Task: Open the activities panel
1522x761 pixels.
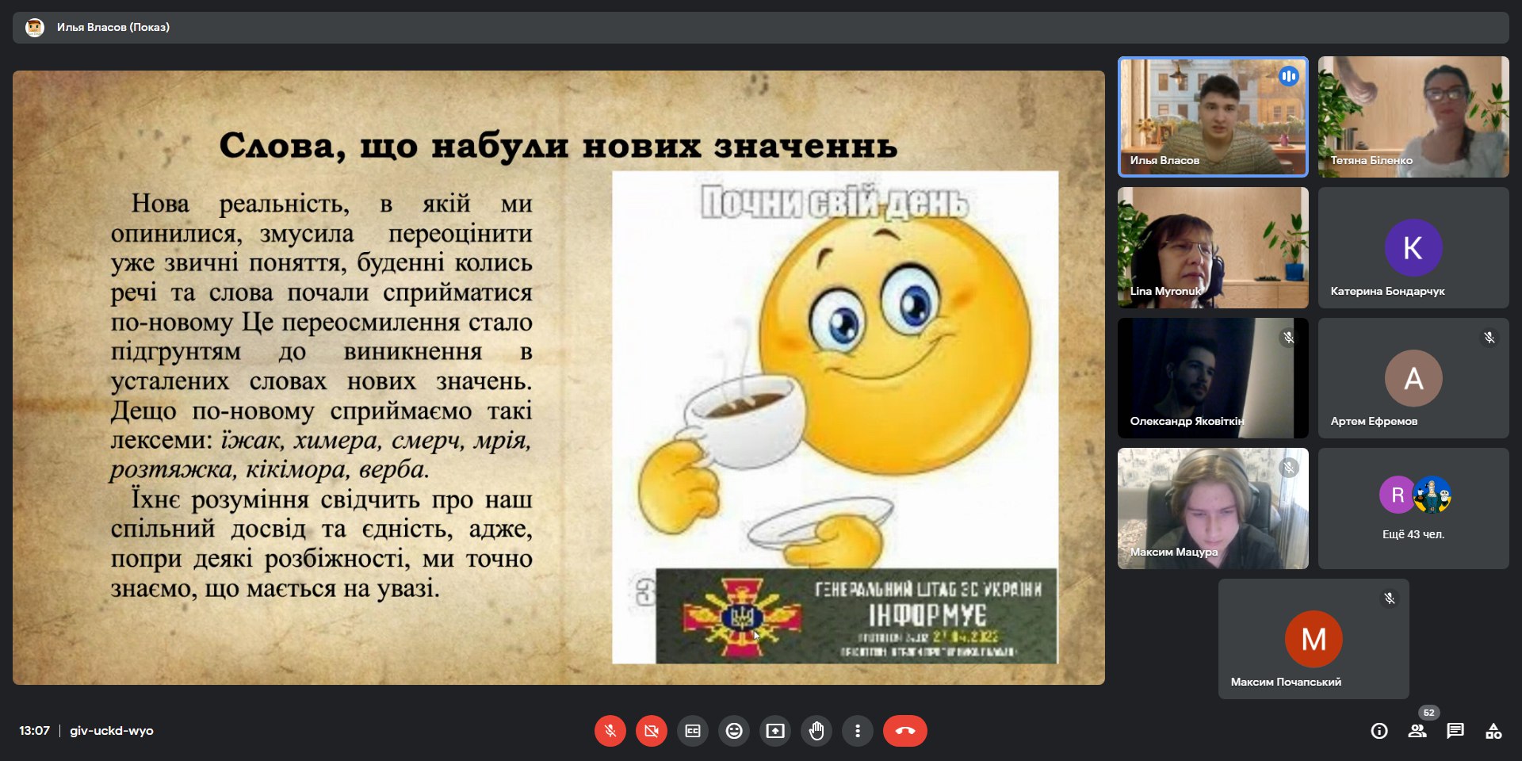Action: click(x=1493, y=731)
